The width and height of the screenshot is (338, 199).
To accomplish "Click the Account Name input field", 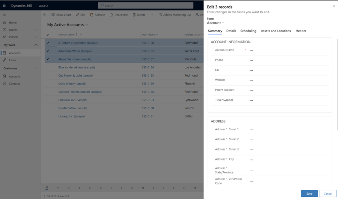I will (x=287, y=50).
